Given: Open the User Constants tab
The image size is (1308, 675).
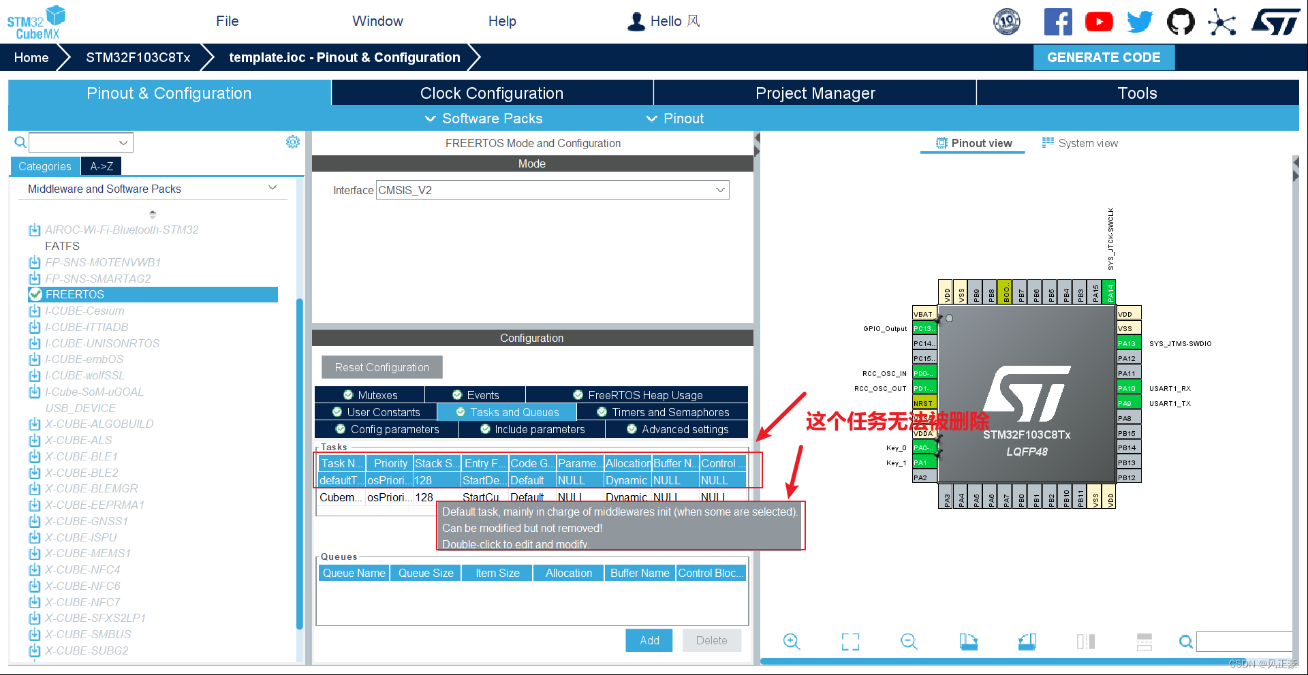Looking at the screenshot, I should [375, 412].
